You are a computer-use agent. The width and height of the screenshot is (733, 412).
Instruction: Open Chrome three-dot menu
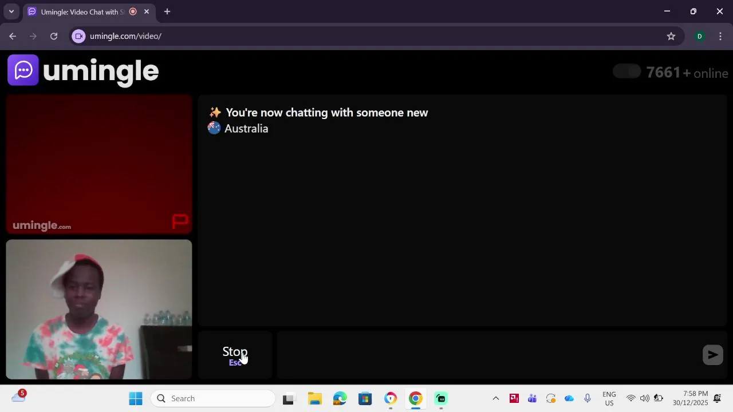point(720,36)
